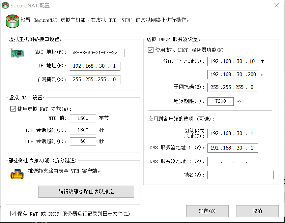The height and width of the screenshot is (223, 285).
Task: Click the DHCP end address 192.168.30.200 field
Action: tap(233, 74)
